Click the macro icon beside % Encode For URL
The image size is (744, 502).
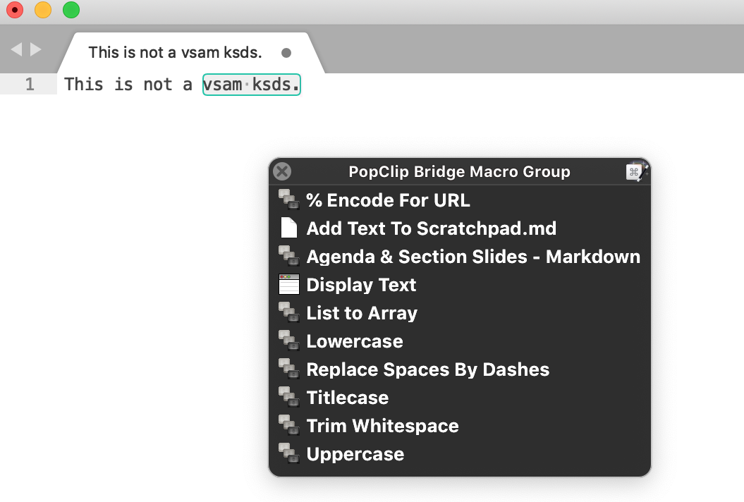(289, 200)
